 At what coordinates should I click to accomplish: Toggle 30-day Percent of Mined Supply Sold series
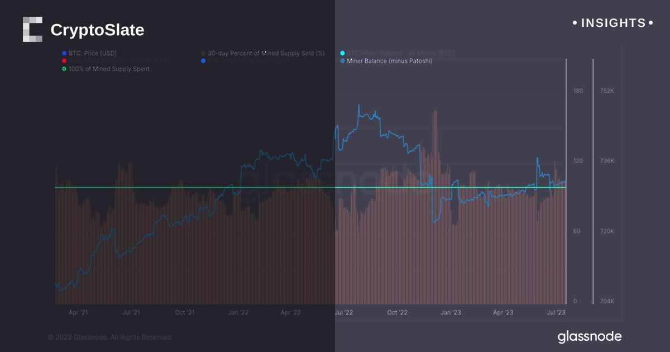266,53
